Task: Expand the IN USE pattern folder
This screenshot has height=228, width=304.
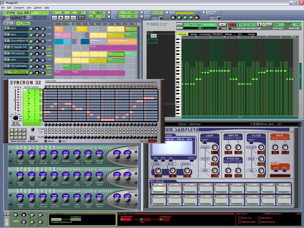Action: click(x=149, y=39)
